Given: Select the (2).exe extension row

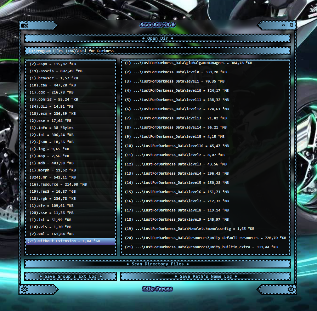Looking at the screenshot, I should click(x=70, y=120).
